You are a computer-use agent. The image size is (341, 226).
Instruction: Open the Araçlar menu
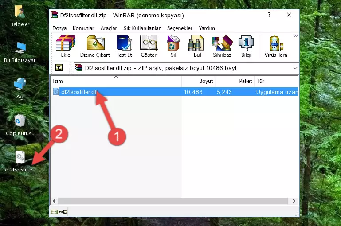coord(109,28)
